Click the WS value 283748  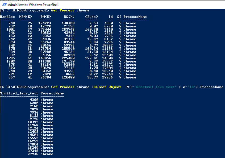click(68, 30)
